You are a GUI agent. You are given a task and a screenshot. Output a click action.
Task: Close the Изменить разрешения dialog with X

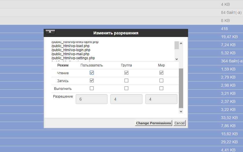click(50, 32)
